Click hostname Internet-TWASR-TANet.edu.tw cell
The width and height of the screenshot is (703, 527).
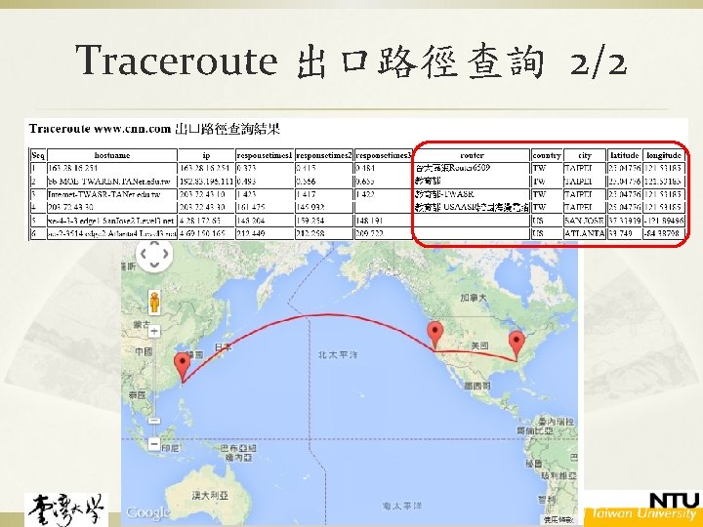pyautogui.click(x=112, y=194)
